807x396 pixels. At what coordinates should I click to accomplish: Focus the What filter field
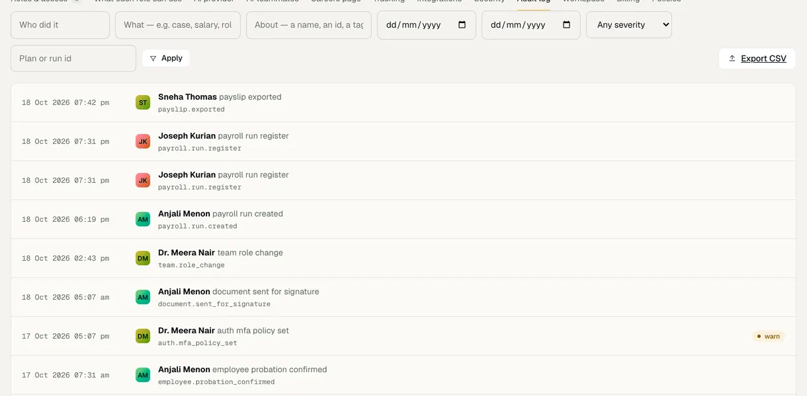(x=178, y=25)
